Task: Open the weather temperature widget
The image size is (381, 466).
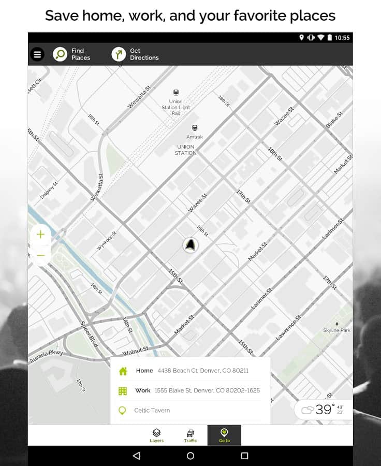Action: 323,410
